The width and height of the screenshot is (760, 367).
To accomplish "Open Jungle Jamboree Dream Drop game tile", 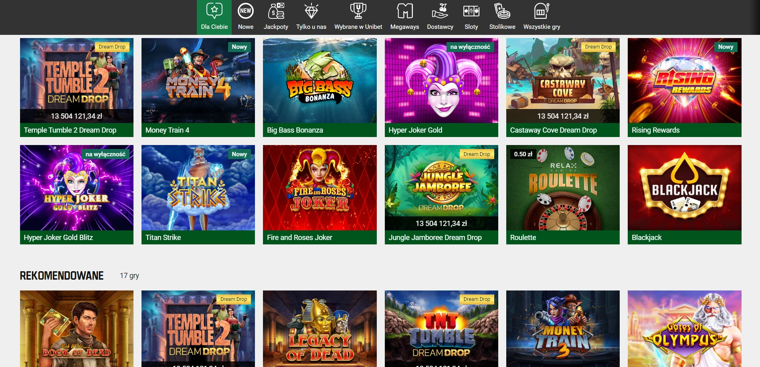I will point(441,195).
